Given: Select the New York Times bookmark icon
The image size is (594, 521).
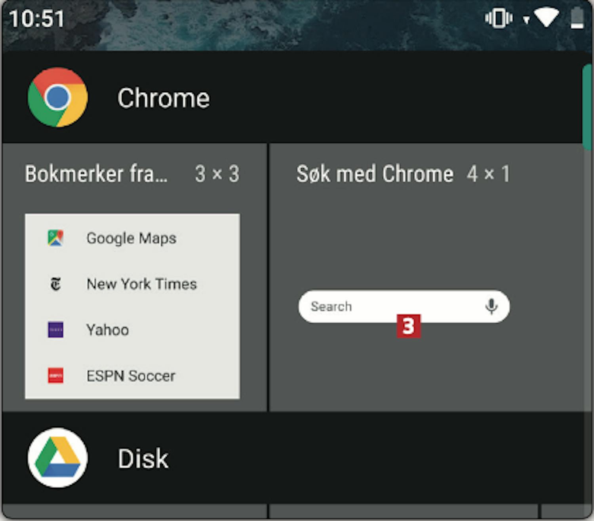Looking at the screenshot, I should point(55,284).
